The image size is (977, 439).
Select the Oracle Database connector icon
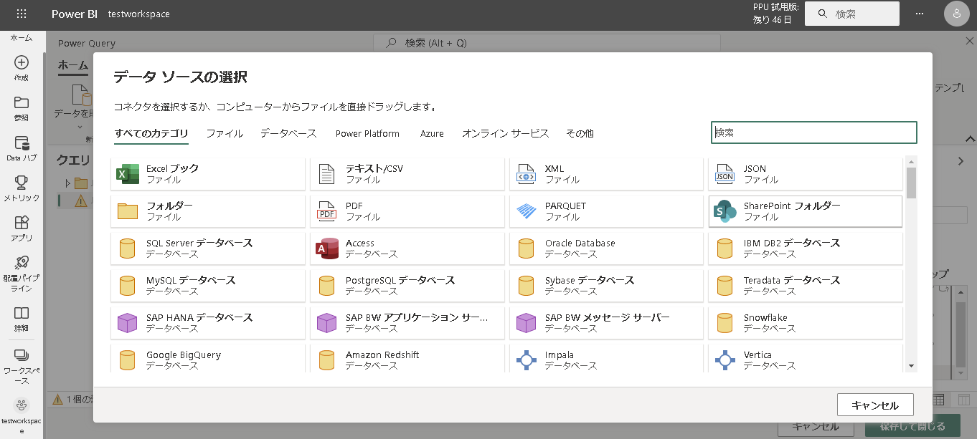point(526,249)
